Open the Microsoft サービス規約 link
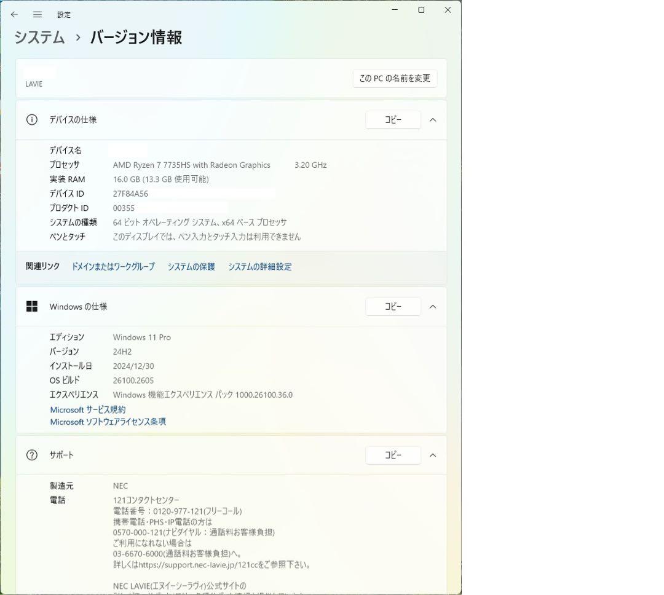The image size is (664, 595). [x=87, y=409]
